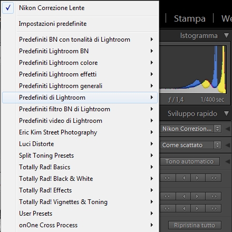The width and height of the screenshot is (232, 232).
Task: Open Predefiniti Lightroom colore submenu
Action: (x=80, y=63)
